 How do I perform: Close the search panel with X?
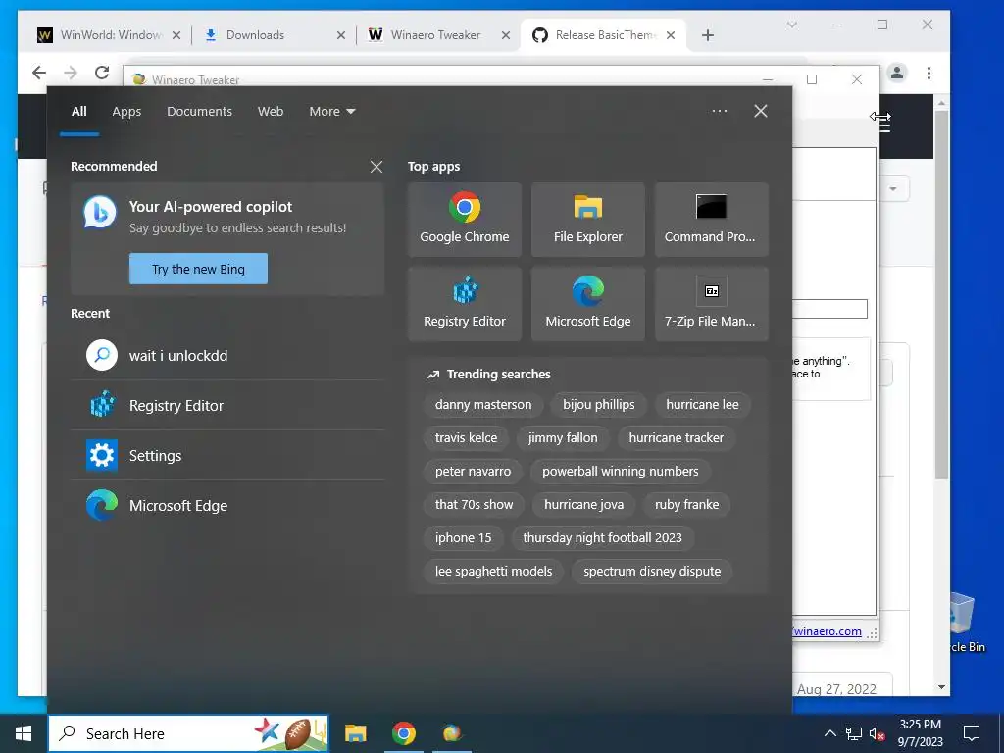760,111
